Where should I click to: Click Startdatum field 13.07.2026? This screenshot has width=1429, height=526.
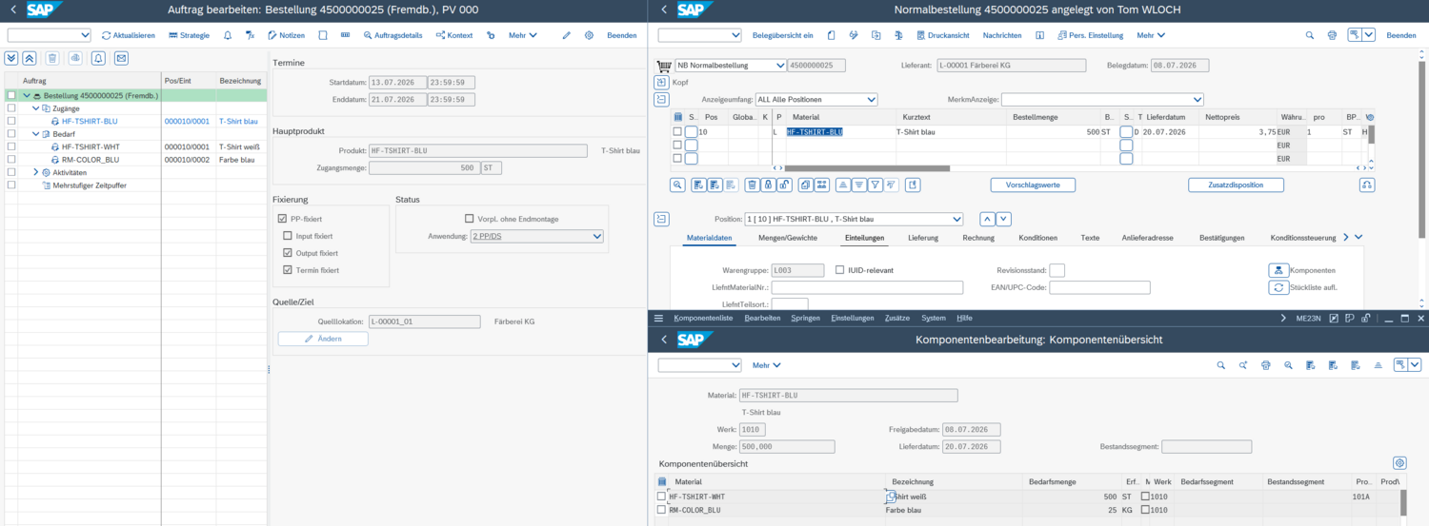point(397,83)
